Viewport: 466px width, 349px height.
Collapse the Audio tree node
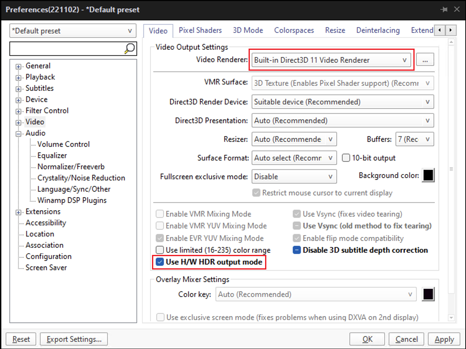[18, 134]
